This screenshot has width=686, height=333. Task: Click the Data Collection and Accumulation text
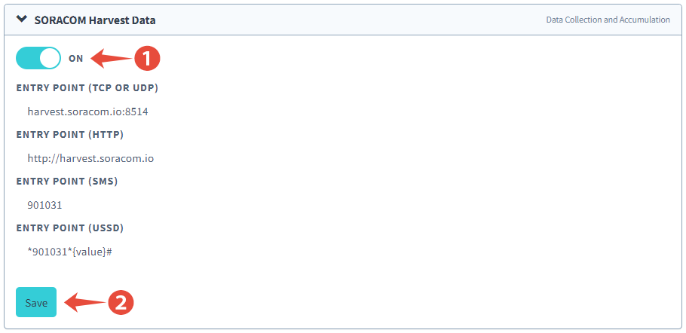tap(608, 20)
